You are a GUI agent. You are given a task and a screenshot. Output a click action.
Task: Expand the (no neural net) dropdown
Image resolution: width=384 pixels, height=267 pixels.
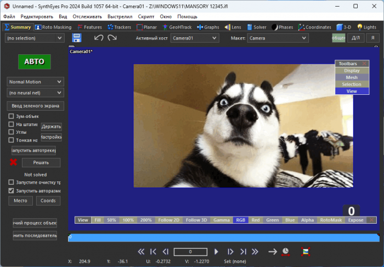pos(36,93)
